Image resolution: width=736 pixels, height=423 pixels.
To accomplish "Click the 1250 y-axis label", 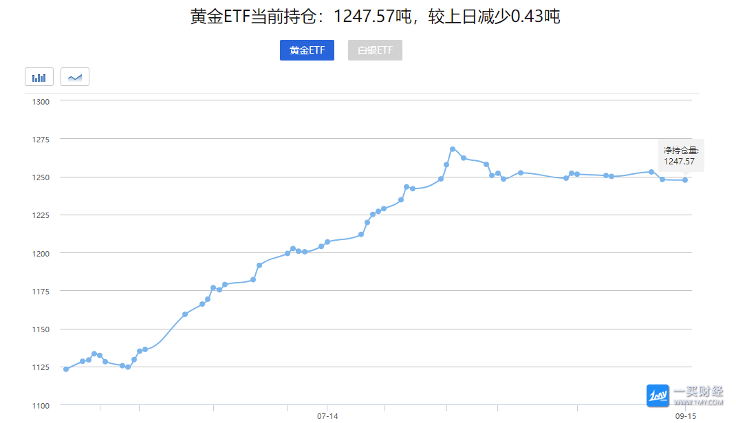I will [41, 177].
